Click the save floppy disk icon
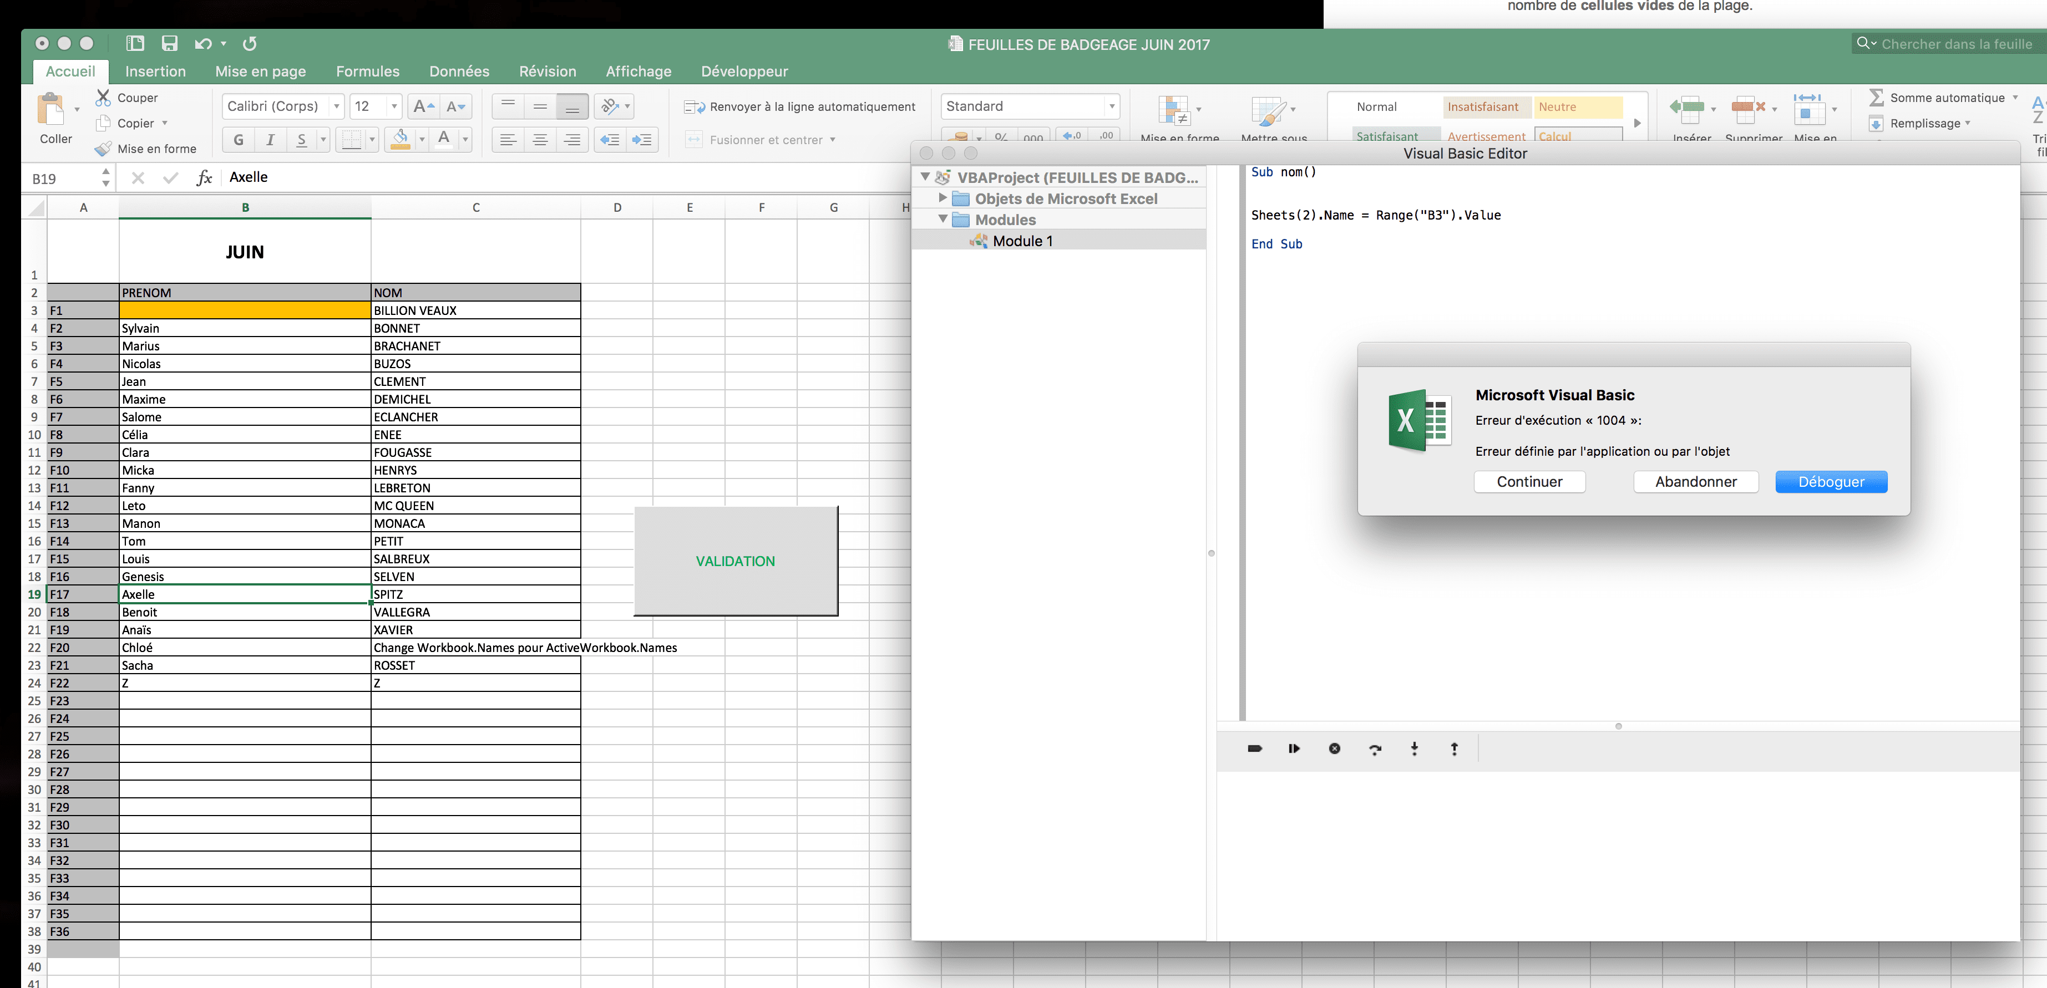 [x=169, y=44]
